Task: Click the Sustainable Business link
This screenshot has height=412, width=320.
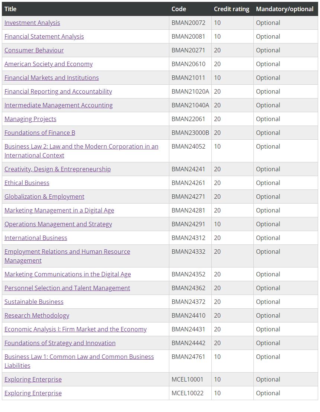Action: [x=34, y=302]
